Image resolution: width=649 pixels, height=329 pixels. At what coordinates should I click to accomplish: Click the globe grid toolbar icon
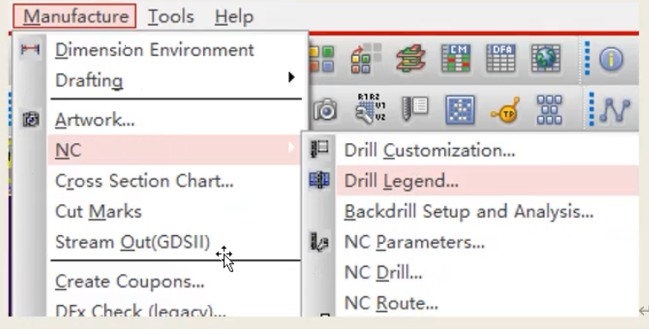point(546,59)
